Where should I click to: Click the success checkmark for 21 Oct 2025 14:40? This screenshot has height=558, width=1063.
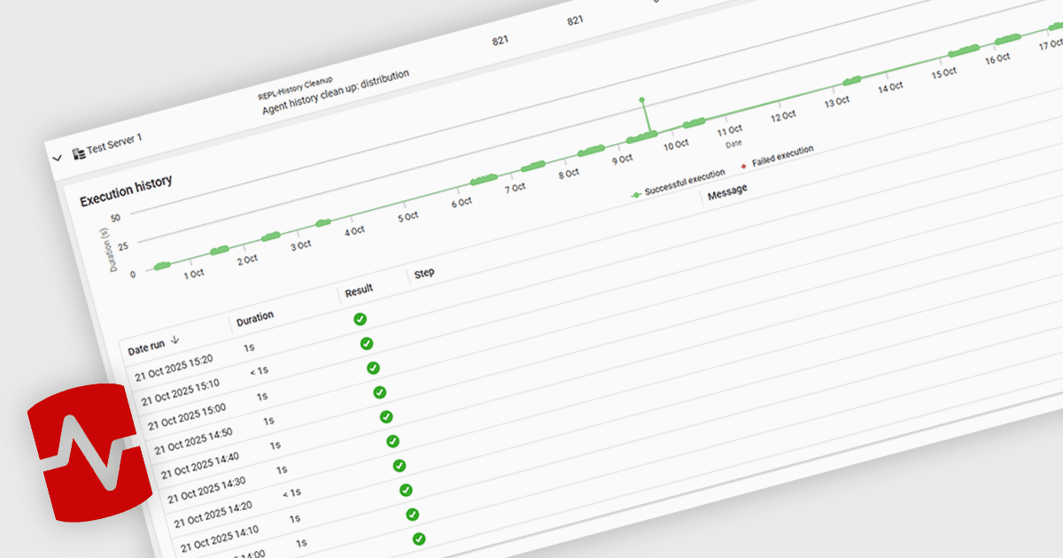(x=386, y=416)
